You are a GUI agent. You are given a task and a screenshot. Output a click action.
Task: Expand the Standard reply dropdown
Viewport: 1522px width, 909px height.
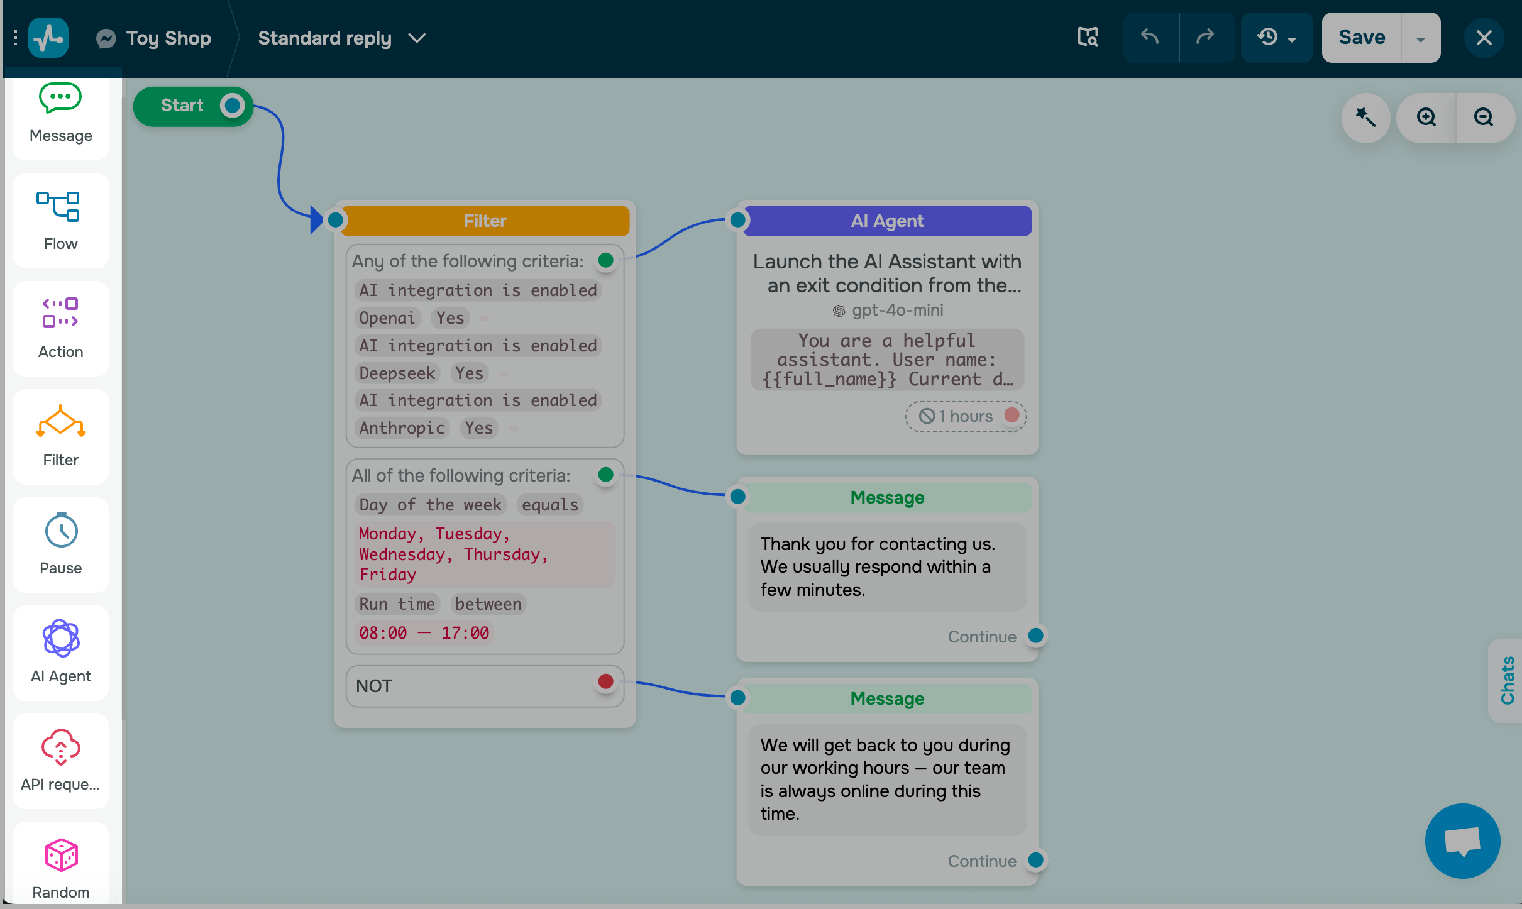416,38
